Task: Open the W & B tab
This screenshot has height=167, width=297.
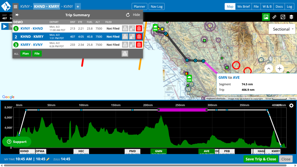Action: click(x=267, y=6)
